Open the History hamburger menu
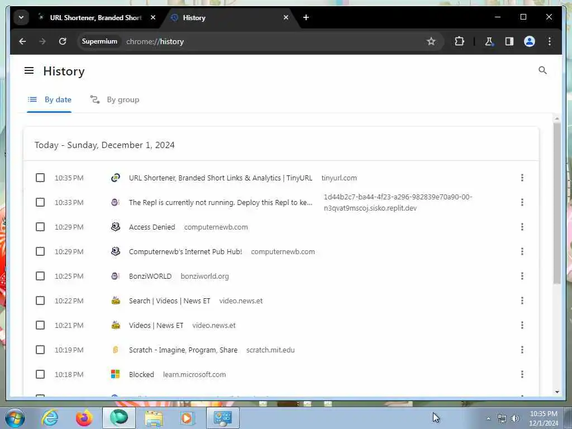Viewport: 572px width, 429px height. [29, 70]
